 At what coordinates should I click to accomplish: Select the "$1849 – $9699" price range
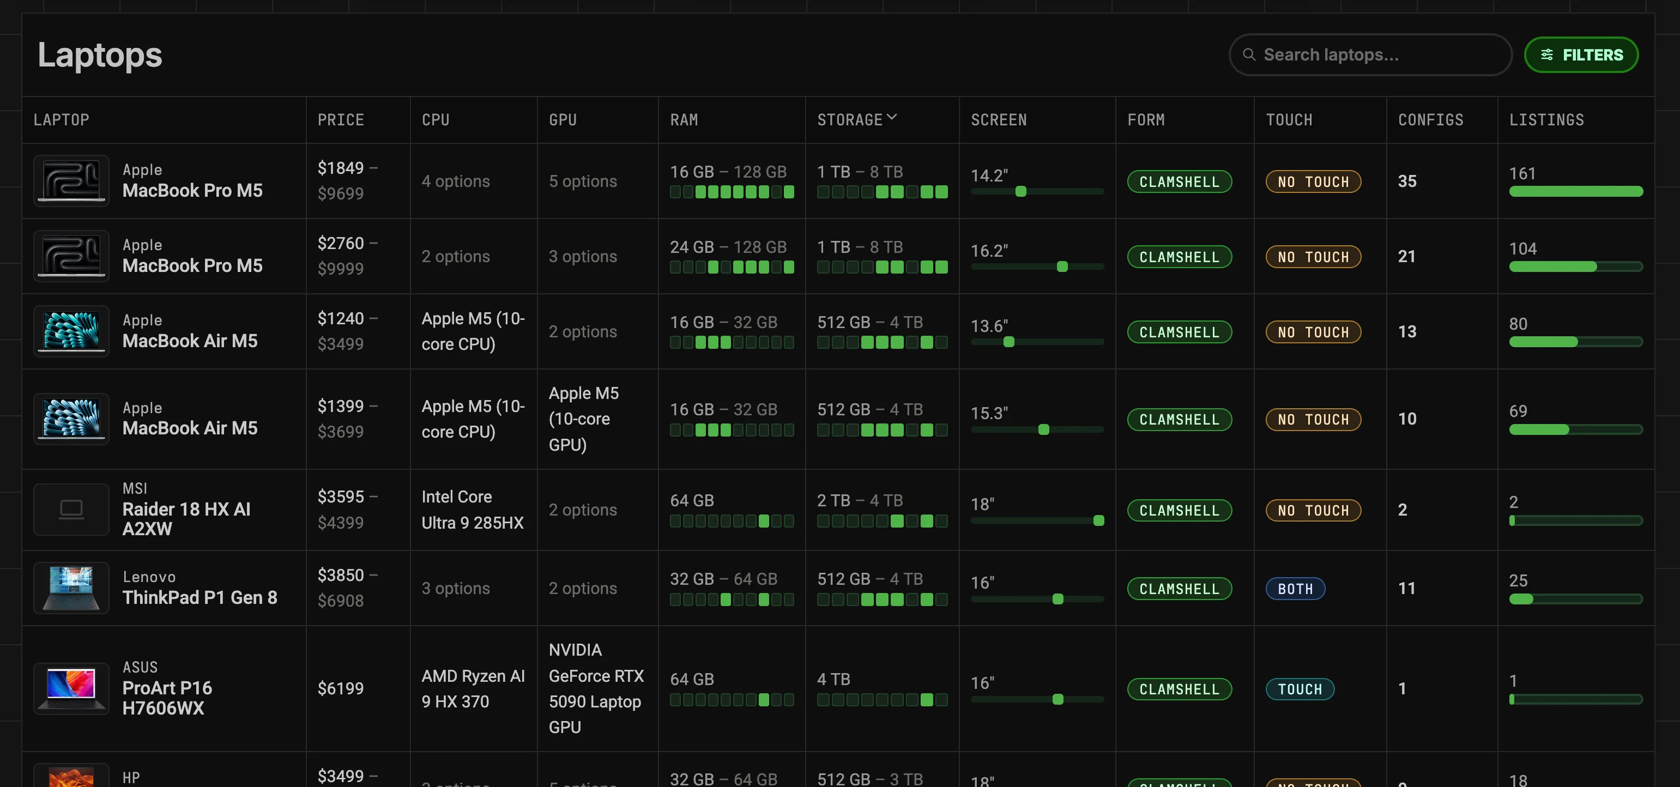(348, 180)
